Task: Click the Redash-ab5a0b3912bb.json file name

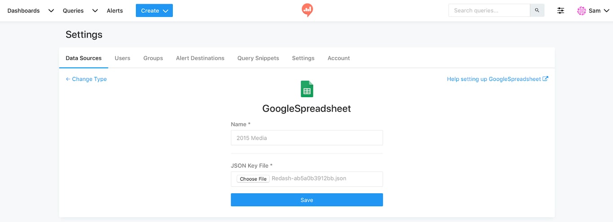Action: point(309,178)
